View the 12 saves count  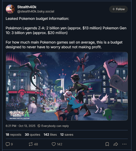pyautogui.click(x=67, y=135)
